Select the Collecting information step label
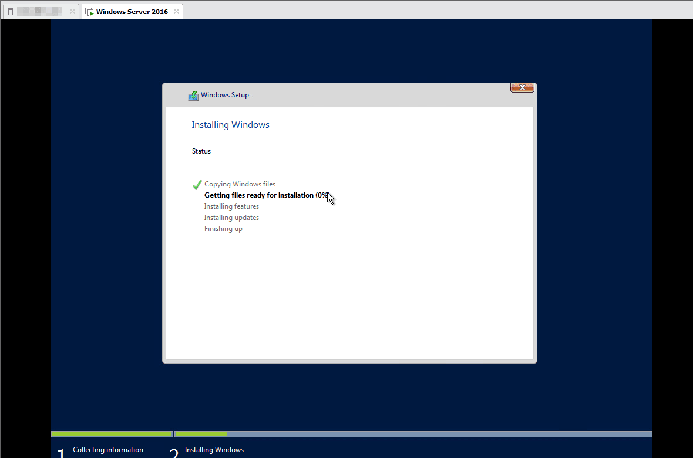This screenshot has height=458, width=693. point(108,449)
